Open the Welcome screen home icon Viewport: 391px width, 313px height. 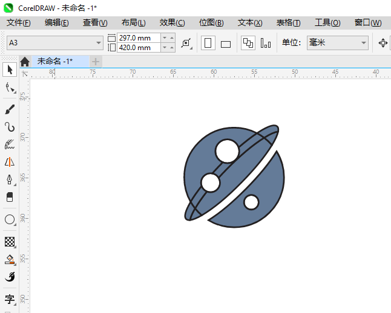pos(25,62)
